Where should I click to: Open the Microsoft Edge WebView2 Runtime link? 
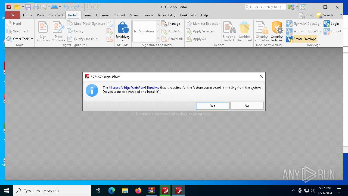pyautogui.click(x=134, y=88)
